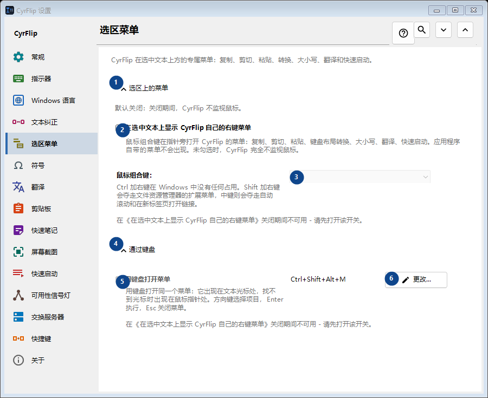Open the 翻译 translate icon
Viewport: 488px width, 398px height.
click(18, 187)
